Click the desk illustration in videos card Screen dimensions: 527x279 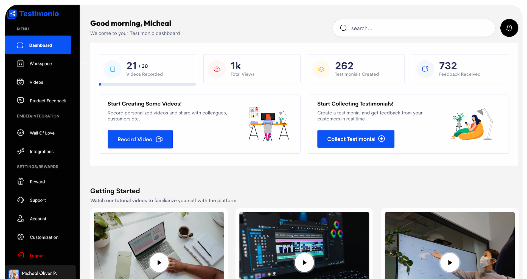pos(269,124)
